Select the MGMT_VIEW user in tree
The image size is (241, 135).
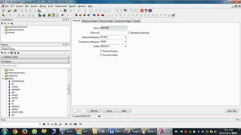point(17,112)
